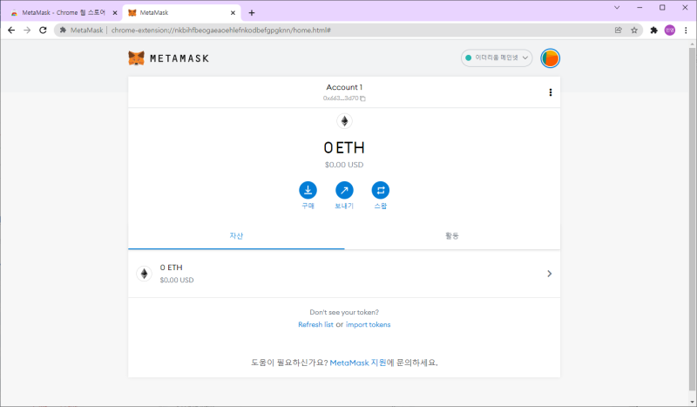Click the MetaMask fox logo
697x407 pixels.
point(136,58)
